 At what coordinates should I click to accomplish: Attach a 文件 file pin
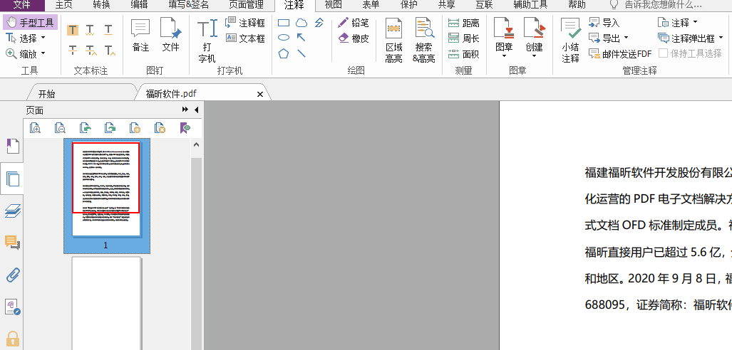point(170,35)
